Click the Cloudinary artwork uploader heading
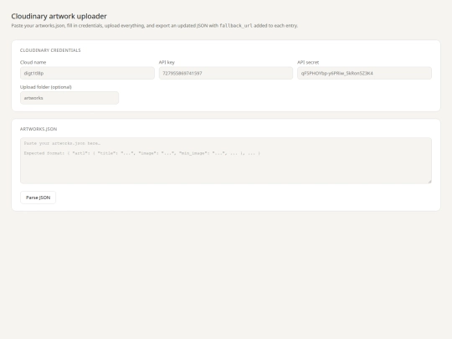 click(59, 16)
